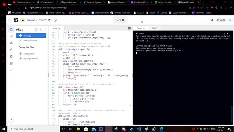234x132 pixels.
Task: Open the search icon in Replit header
Action: coord(230,20)
